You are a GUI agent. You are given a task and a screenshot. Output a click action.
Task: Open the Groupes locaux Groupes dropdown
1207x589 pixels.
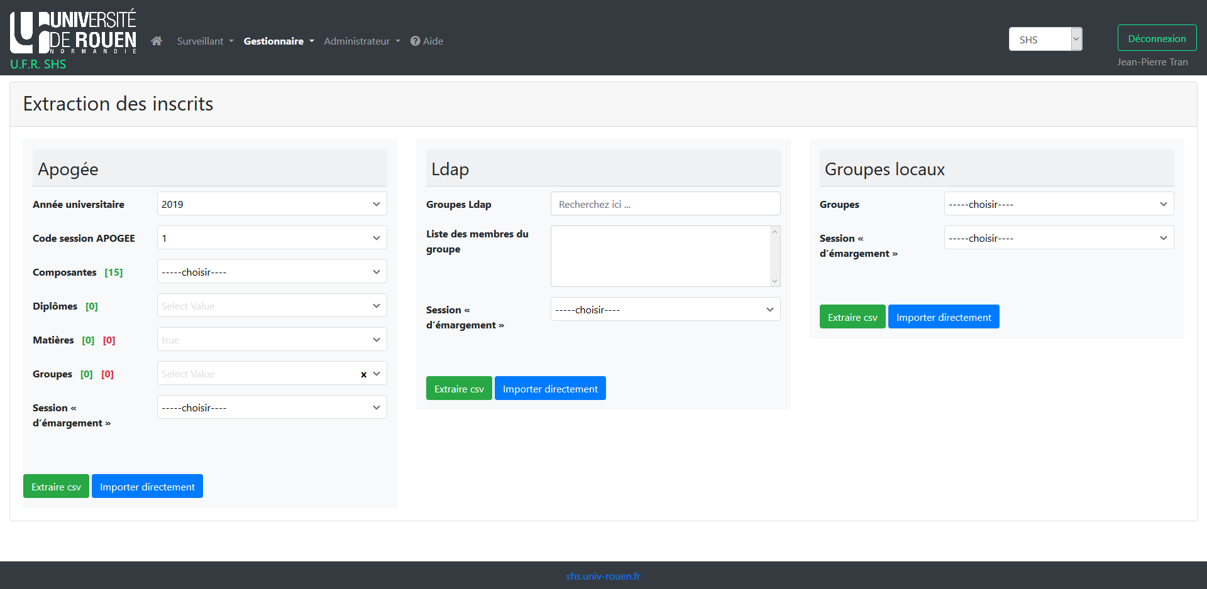[1058, 204]
